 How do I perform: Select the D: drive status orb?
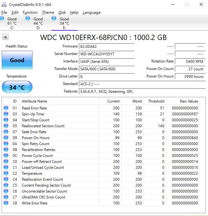click(x=28, y=18)
